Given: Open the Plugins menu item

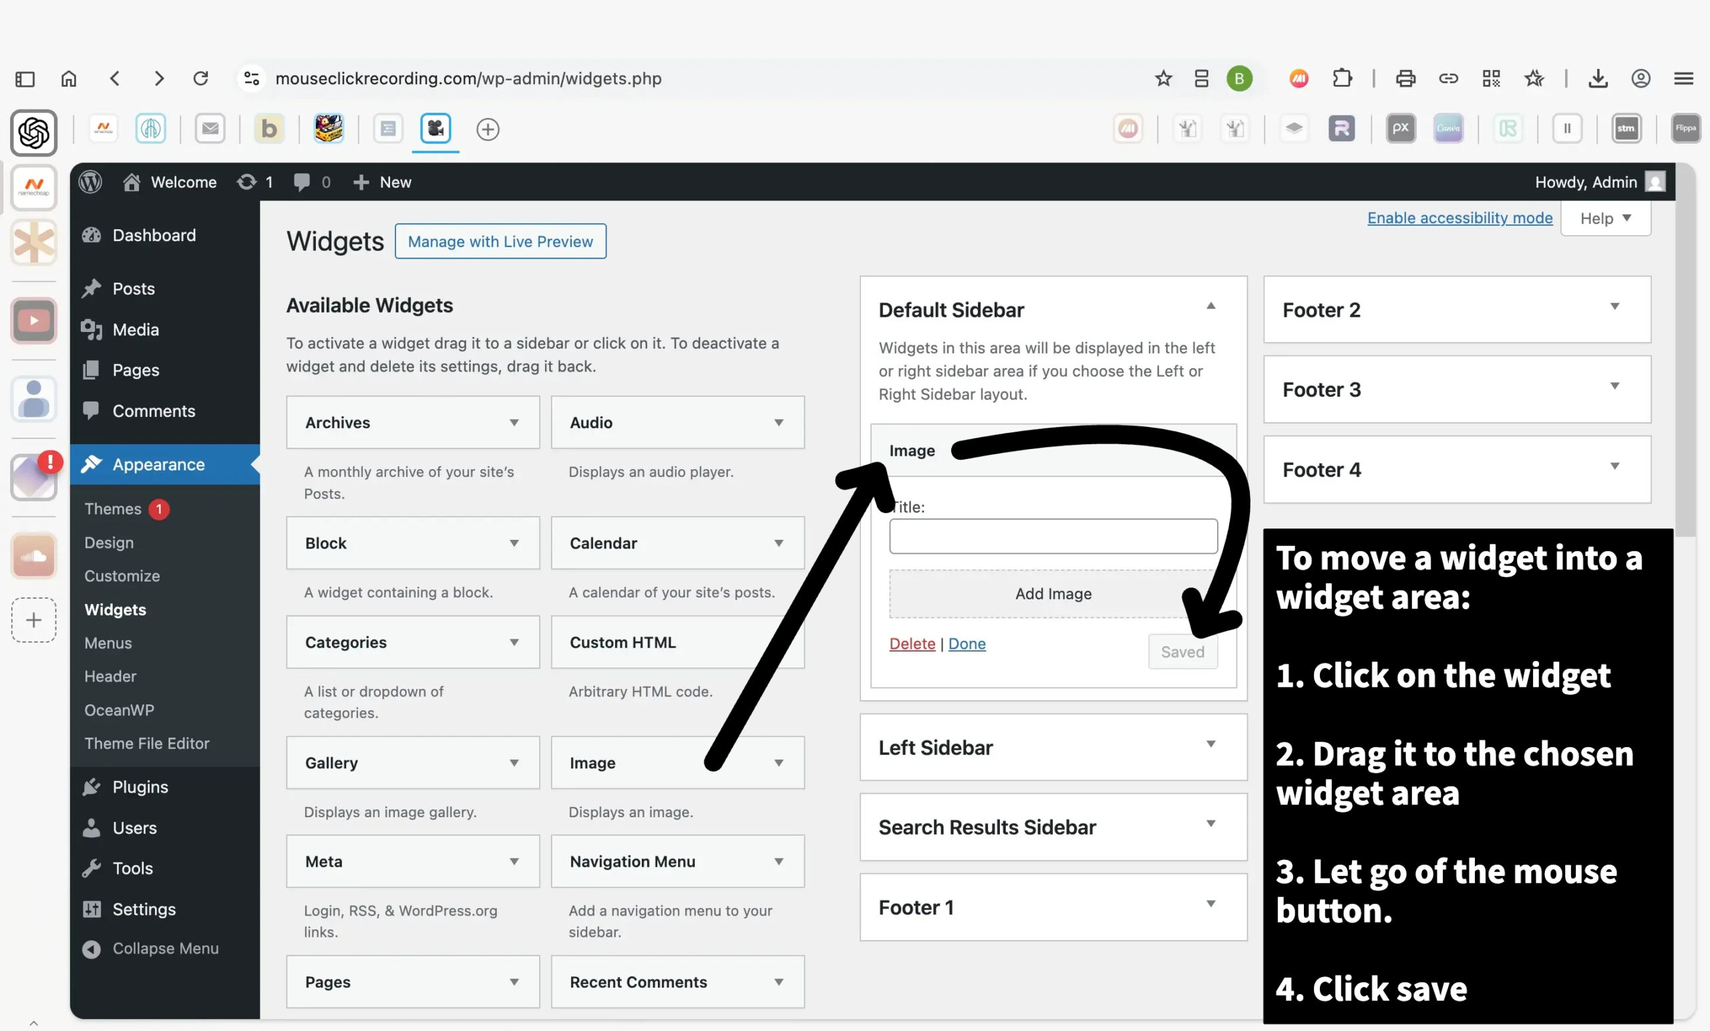Looking at the screenshot, I should coord(140,786).
